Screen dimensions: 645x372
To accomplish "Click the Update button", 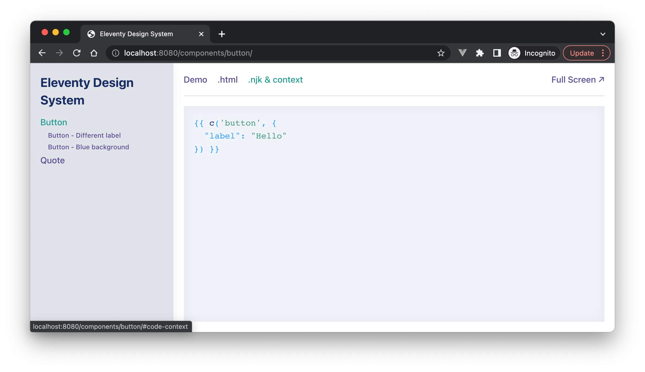I will click(x=582, y=53).
